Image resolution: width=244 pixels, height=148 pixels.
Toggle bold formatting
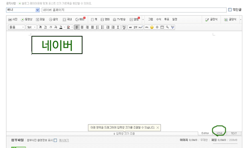tap(40, 27)
